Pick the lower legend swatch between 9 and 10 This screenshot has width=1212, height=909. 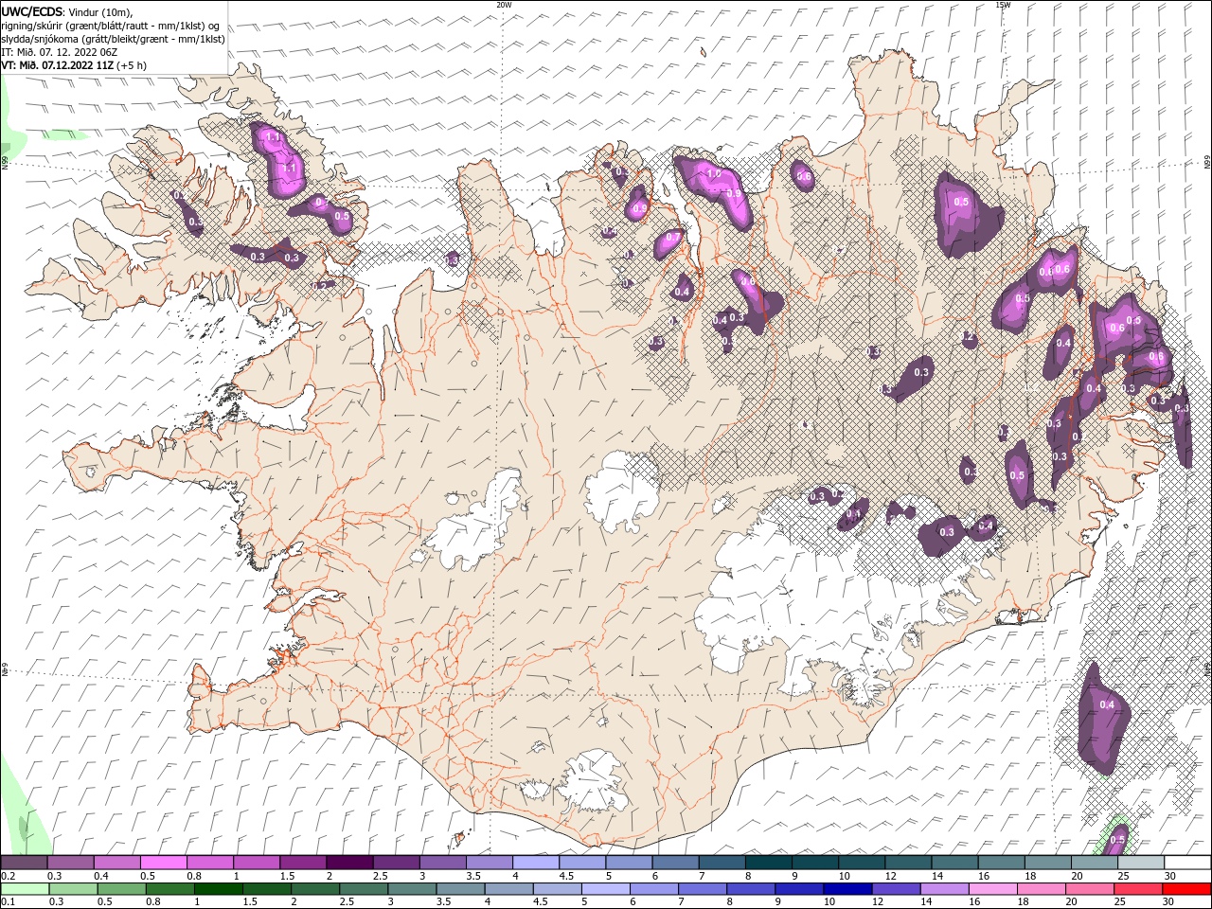pyautogui.click(x=799, y=889)
